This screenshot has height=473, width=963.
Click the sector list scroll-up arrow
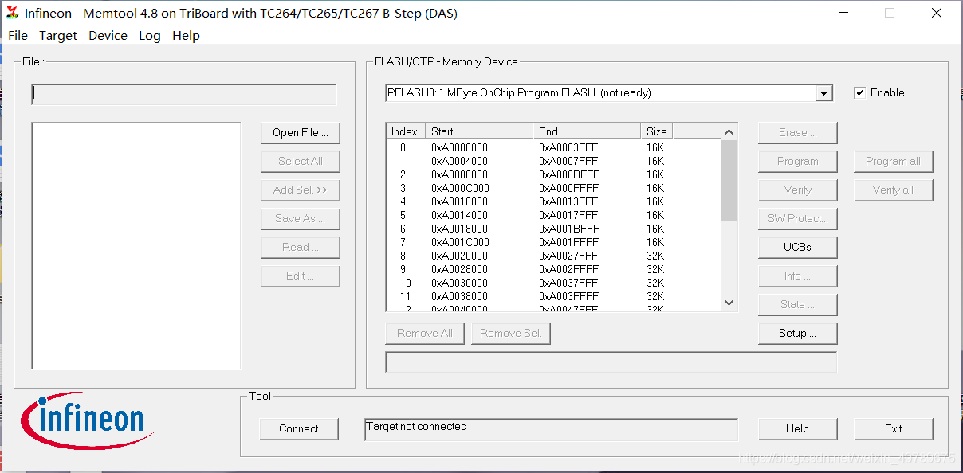729,131
